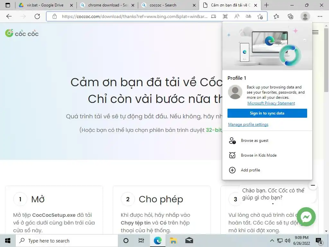Open the action center notifications
This screenshot has width=329, height=247.
tap(319, 241)
